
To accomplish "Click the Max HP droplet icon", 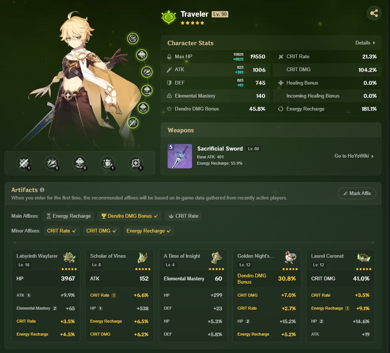I will pos(169,57).
